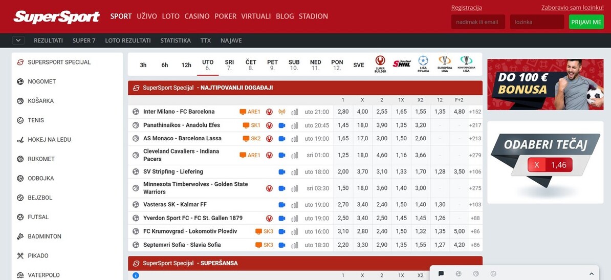Open the ARE1 TV channel icon for Cleveland Cavaliers match
611x280 pixels.
[250, 155]
